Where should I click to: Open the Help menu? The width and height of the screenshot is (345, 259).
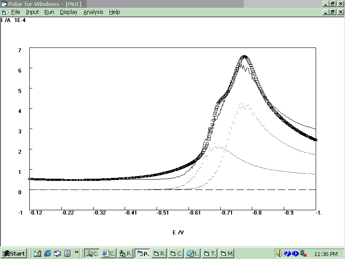pyautogui.click(x=114, y=12)
